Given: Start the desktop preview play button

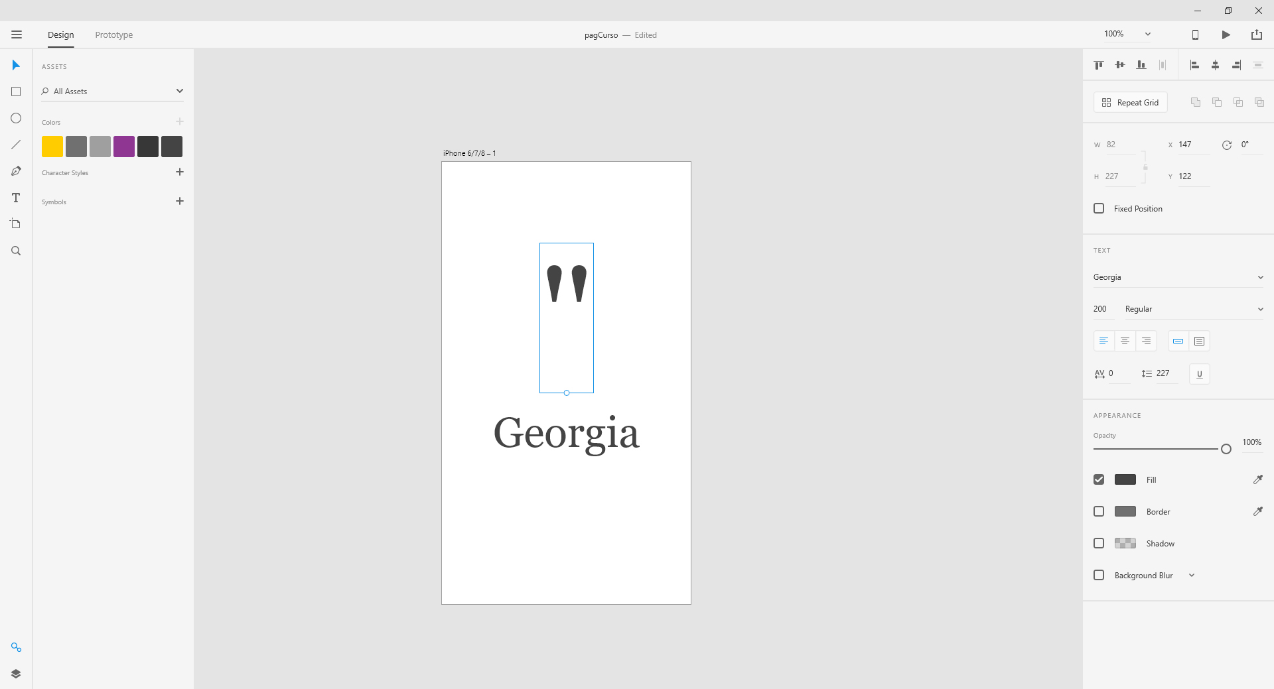Looking at the screenshot, I should click(x=1226, y=34).
